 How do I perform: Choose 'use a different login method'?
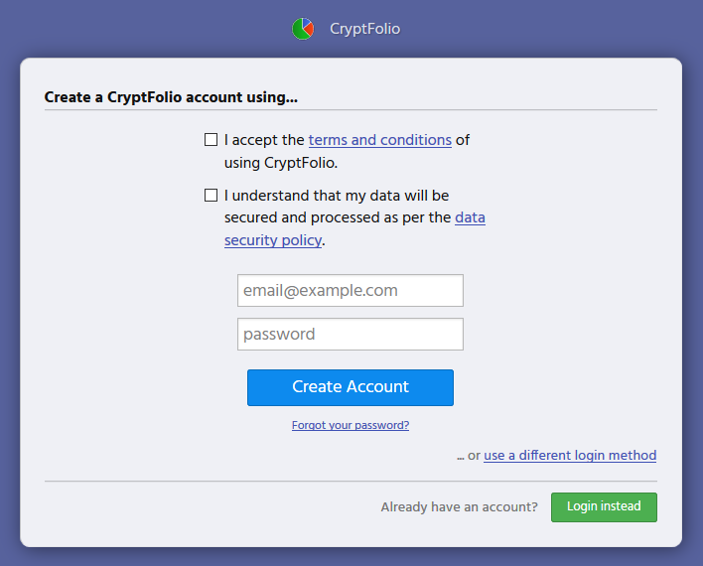pyautogui.click(x=570, y=456)
